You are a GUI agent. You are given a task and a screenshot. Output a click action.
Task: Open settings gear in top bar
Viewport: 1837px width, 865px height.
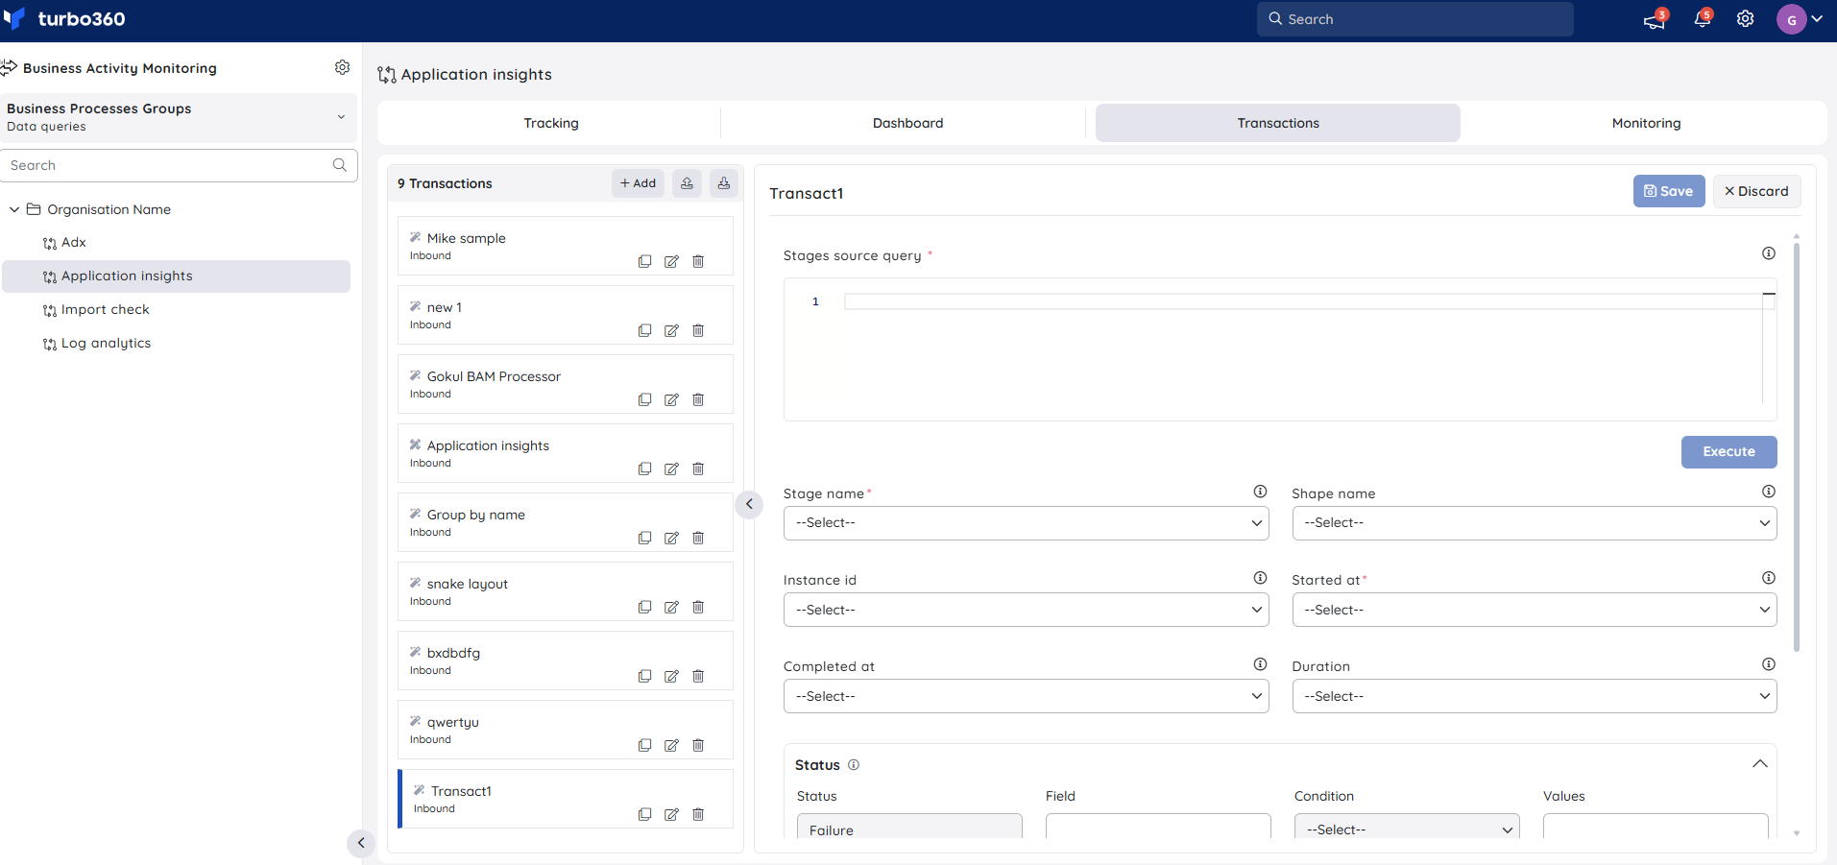1746,19
